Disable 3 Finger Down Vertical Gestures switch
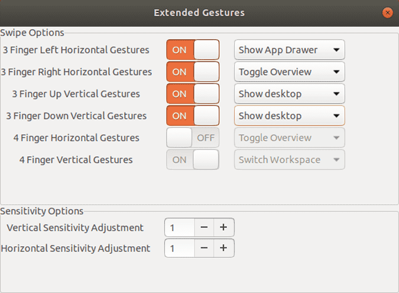 pyautogui.click(x=193, y=115)
